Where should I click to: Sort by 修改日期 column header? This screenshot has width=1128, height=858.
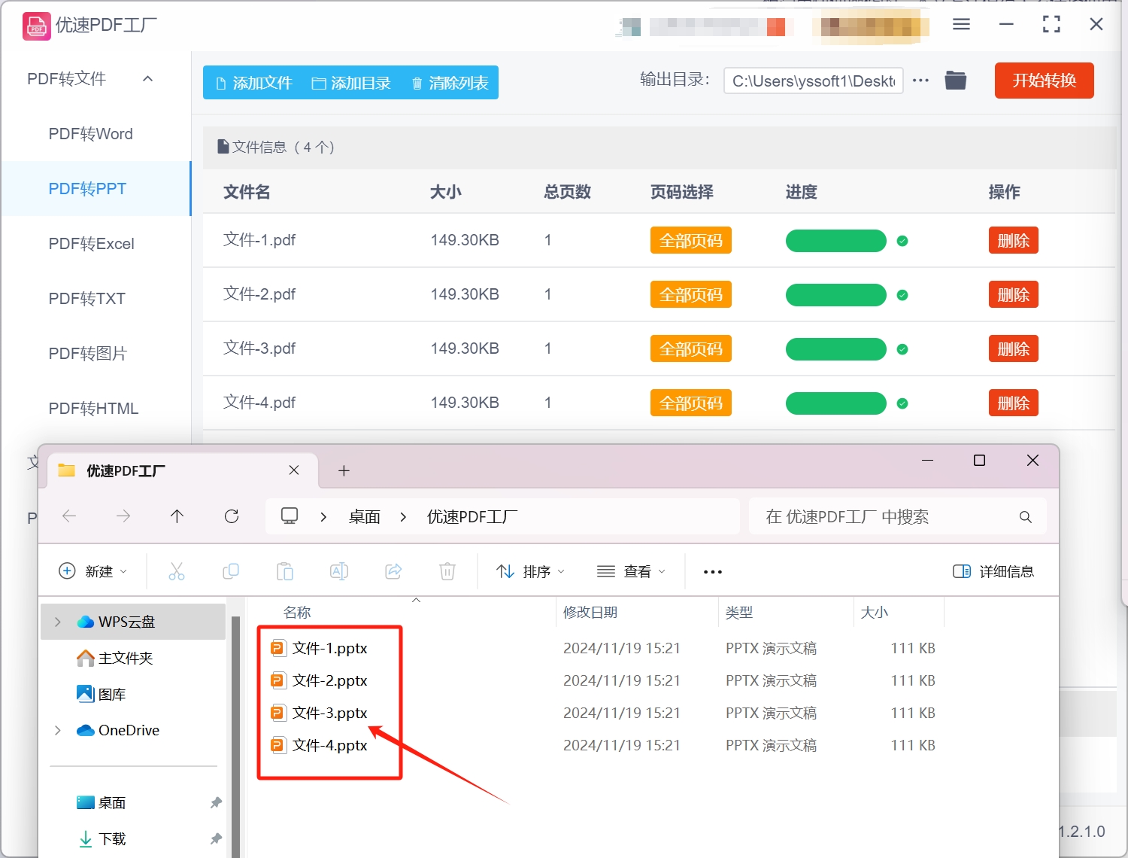click(590, 613)
